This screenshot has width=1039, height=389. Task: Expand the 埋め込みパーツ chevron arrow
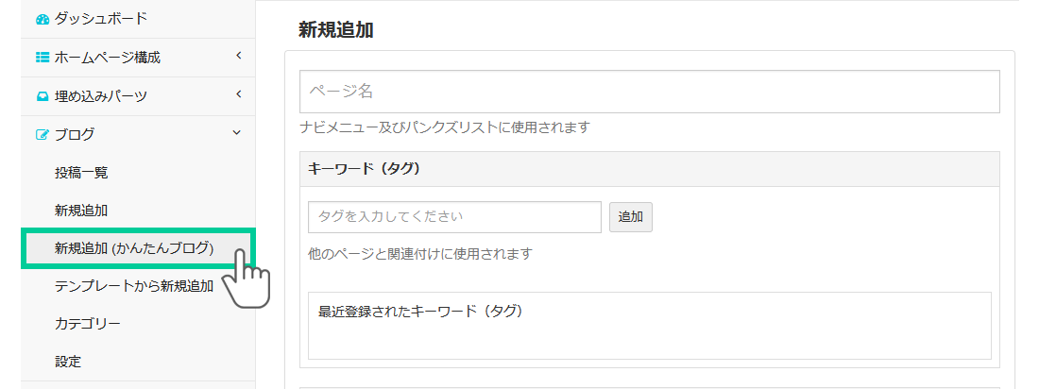click(x=239, y=95)
